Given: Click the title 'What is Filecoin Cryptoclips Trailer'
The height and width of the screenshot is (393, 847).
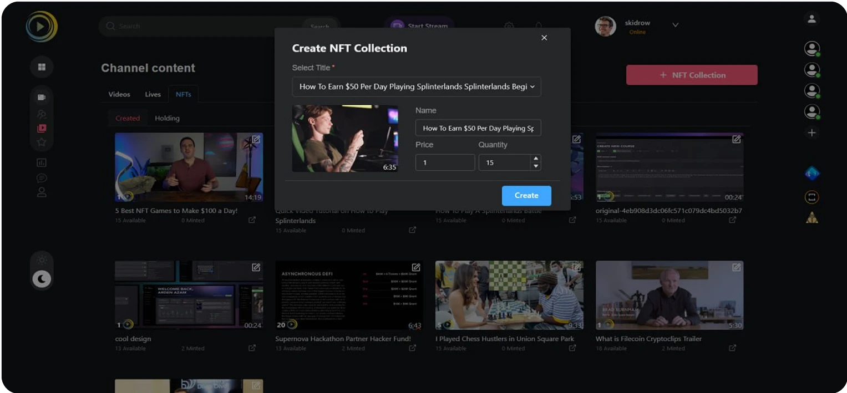Looking at the screenshot, I should tap(648, 339).
